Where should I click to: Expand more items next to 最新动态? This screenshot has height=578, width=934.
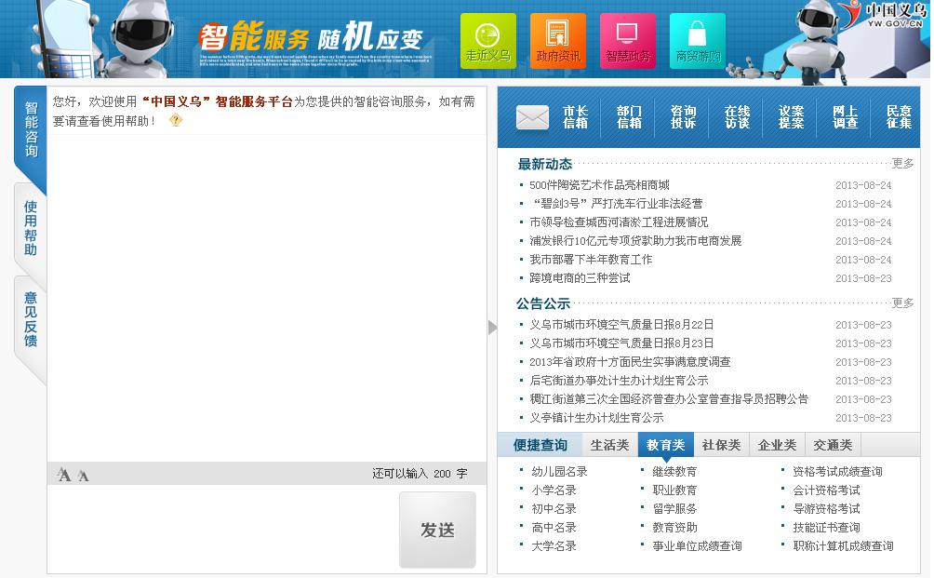coord(901,164)
